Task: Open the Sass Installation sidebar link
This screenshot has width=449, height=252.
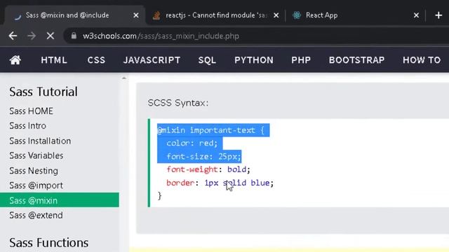Action: coord(40,141)
